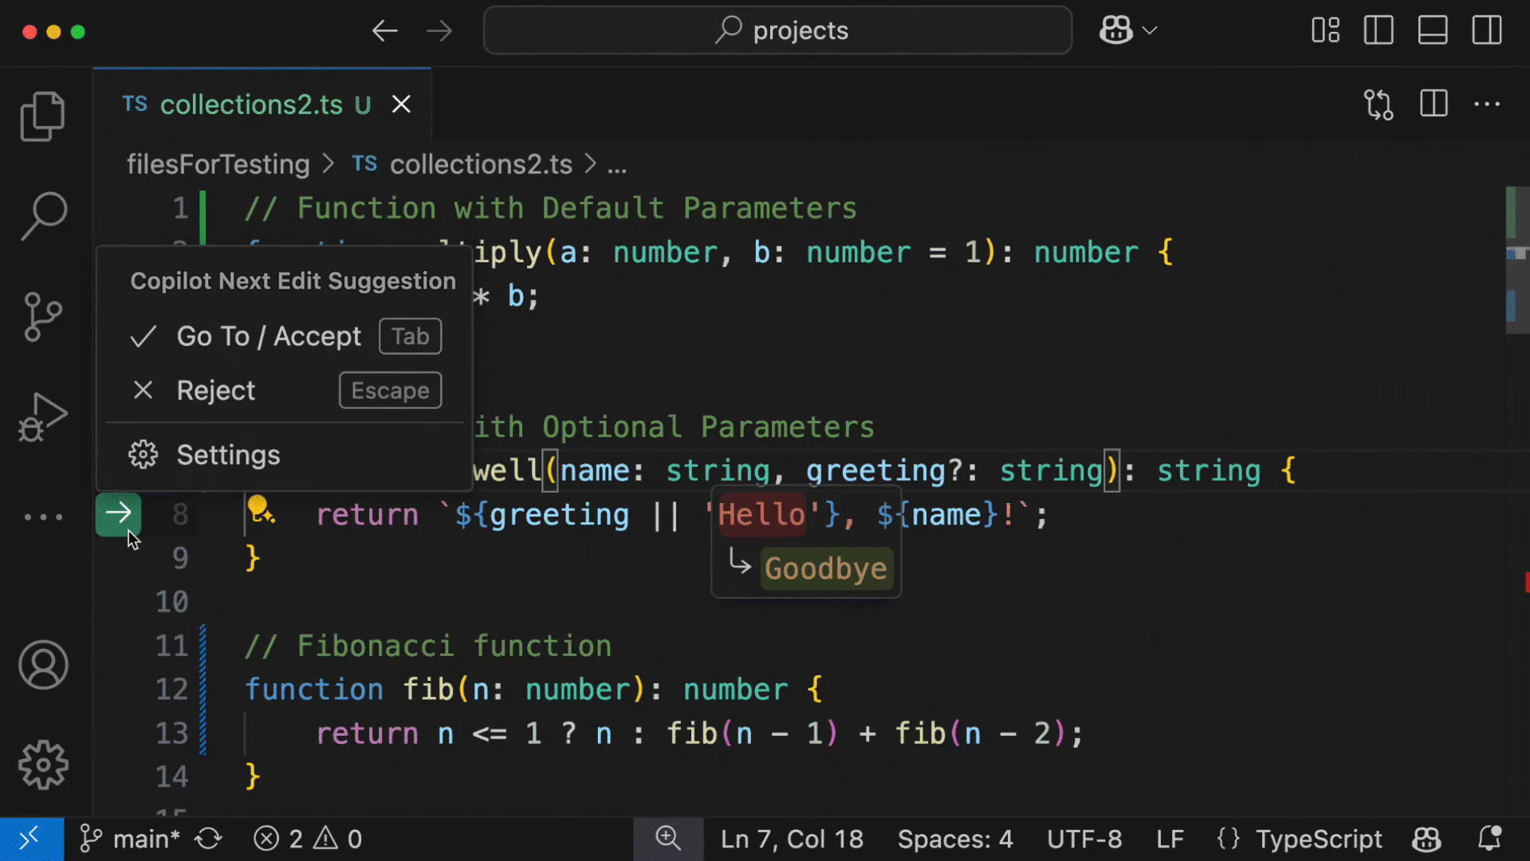Click the green next edit suggestion arrow

(x=118, y=513)
